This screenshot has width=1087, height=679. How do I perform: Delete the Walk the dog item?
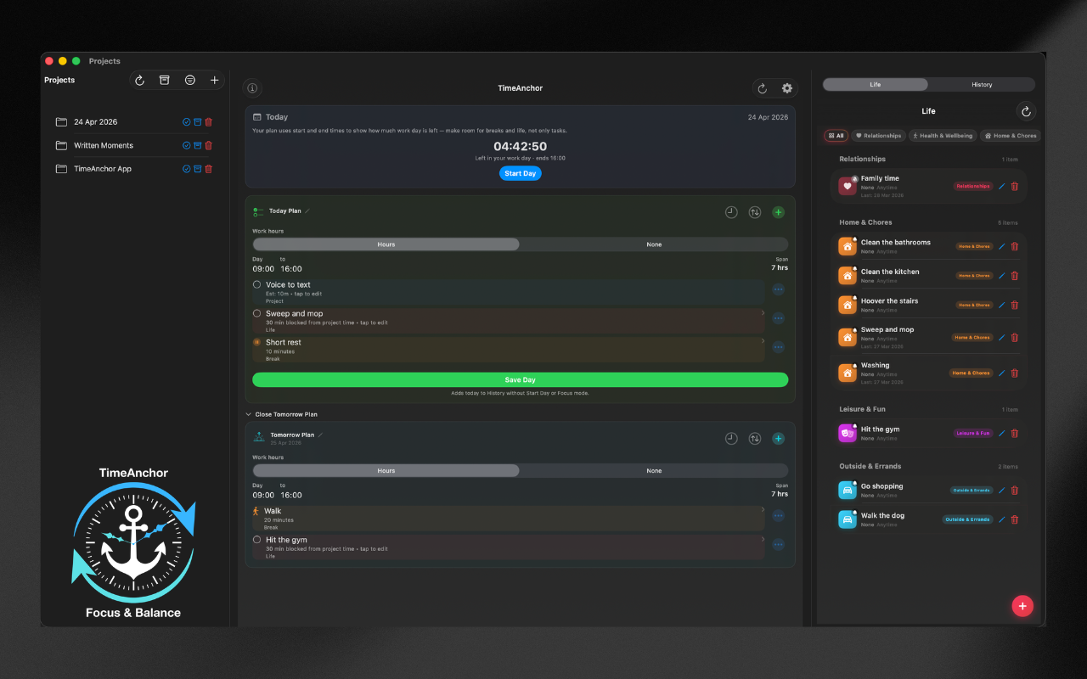[x=1015, y=519]
